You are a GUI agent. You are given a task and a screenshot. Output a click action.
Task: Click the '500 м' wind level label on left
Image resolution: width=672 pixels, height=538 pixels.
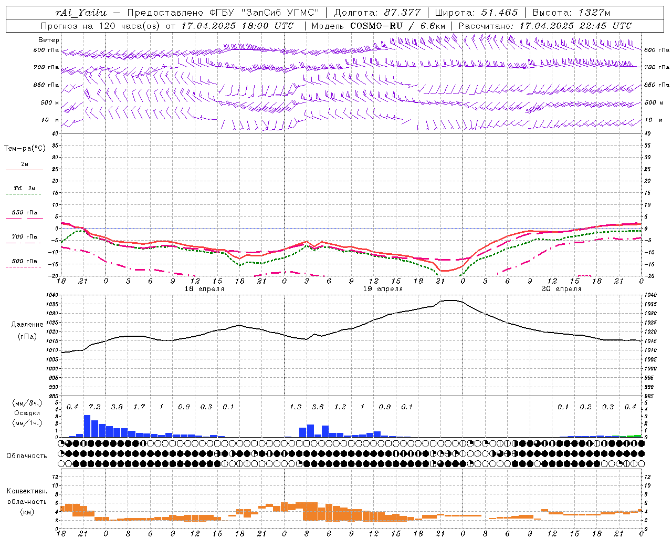(50, 102)
